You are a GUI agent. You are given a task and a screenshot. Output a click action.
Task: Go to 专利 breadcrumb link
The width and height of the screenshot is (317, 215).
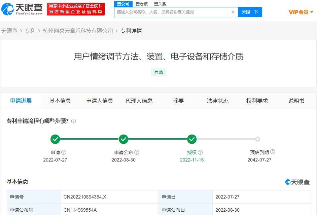pos(30,31)
